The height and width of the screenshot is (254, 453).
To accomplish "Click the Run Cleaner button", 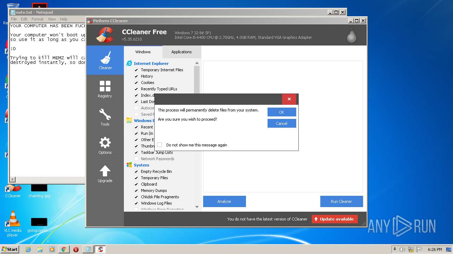I will click(342, 201).
